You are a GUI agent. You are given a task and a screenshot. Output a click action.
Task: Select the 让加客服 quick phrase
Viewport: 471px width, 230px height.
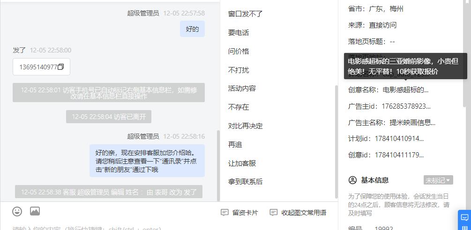click(x=242, y=163)
